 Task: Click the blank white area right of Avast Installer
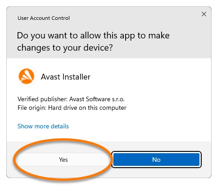[x=150, y=77]
